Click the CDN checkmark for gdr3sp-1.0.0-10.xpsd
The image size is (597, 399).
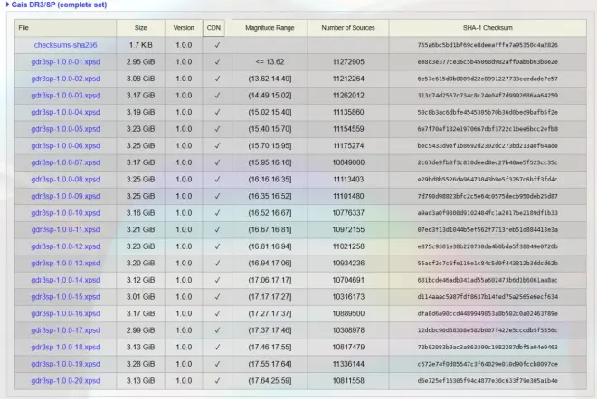tap(217, 213)
